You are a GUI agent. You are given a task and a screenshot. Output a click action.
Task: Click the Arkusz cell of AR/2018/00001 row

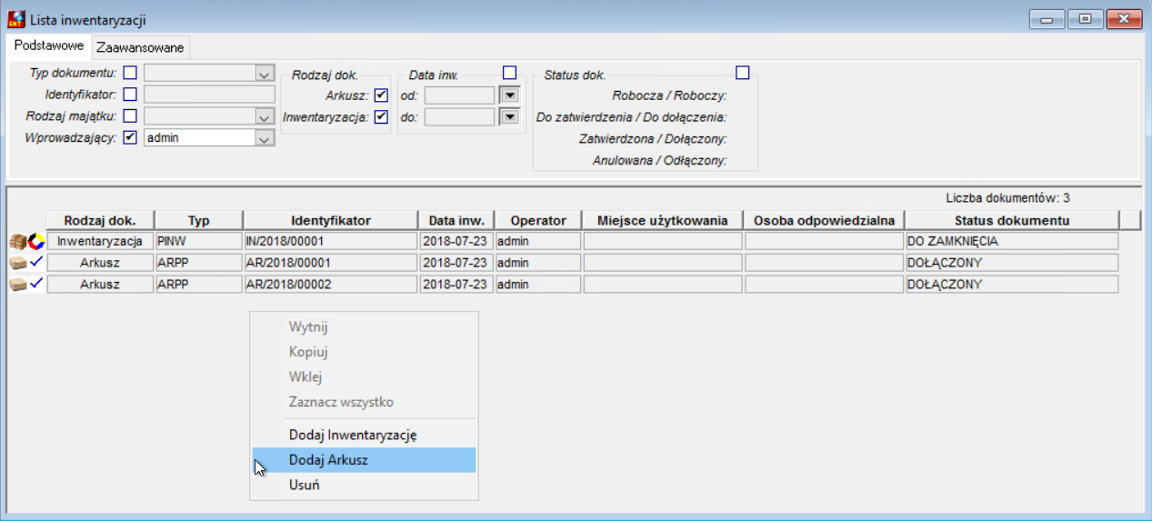[100, 262]
